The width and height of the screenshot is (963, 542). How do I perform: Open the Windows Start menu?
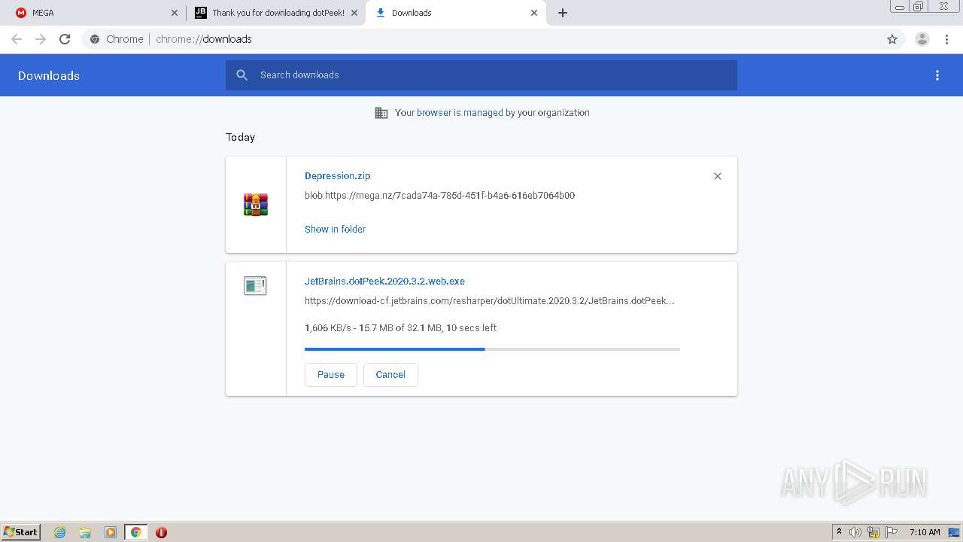(21, 531)
